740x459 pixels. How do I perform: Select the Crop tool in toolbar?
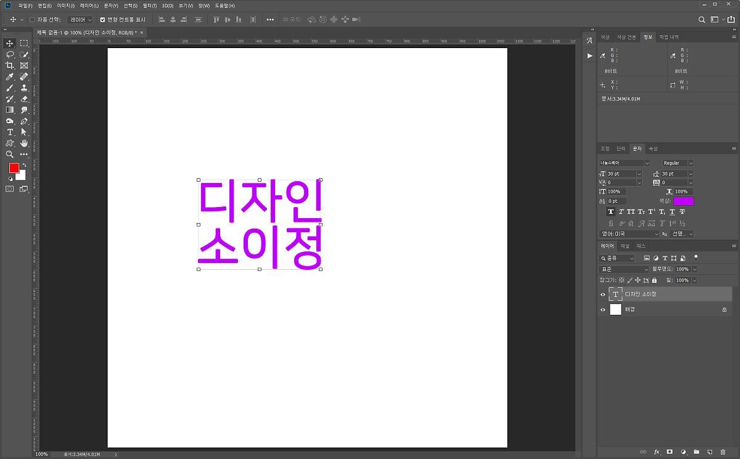10,65
